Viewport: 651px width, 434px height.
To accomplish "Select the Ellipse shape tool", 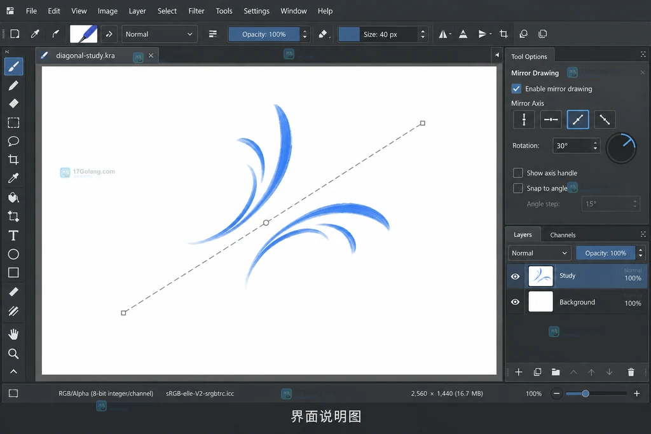I will 14,254.
